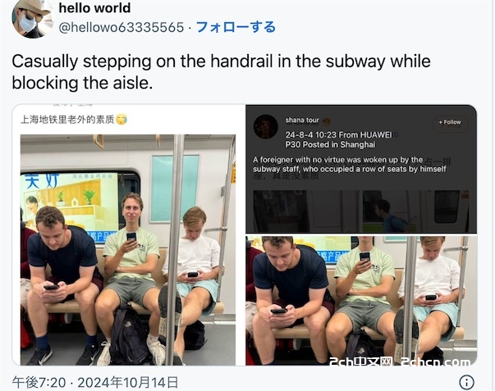Image resolution: width=495 pixels, height=391 pixels.
Task: Click the shana tour username
Action: click(x=302, y=120)
